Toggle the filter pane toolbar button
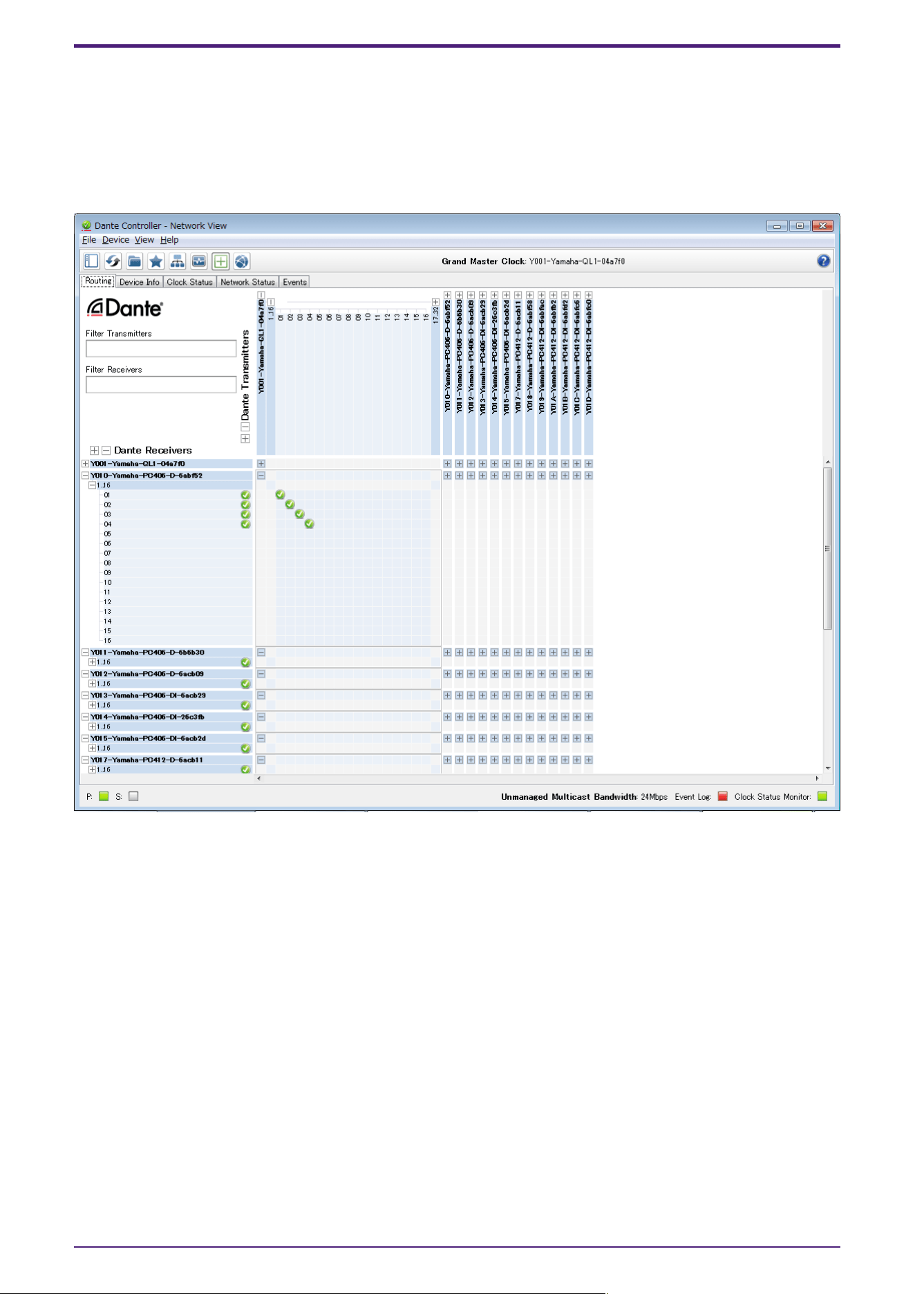 [x=91, y=261]
